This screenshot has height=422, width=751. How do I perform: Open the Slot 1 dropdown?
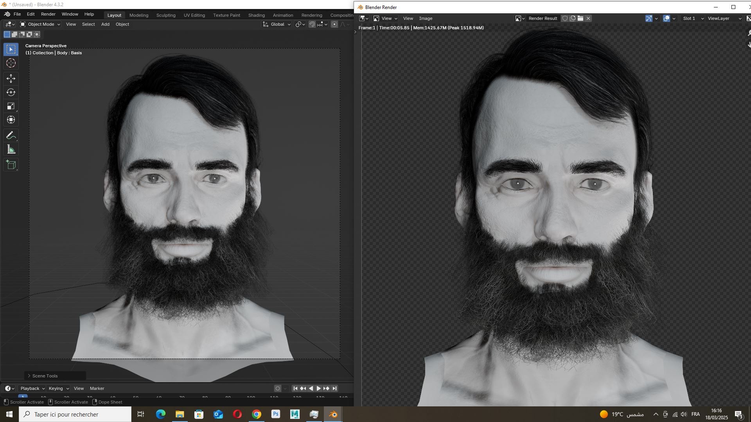692,18
